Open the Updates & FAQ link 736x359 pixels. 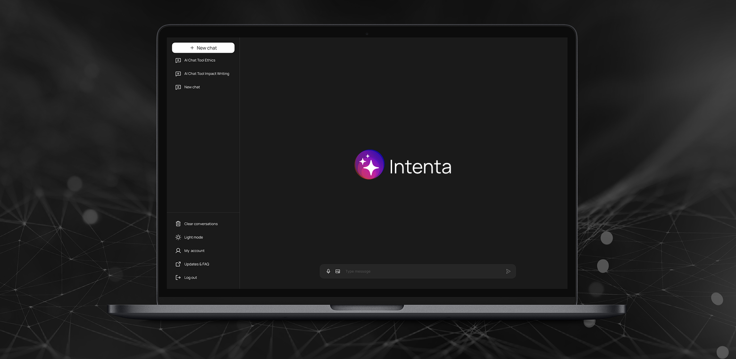[197, 264]
